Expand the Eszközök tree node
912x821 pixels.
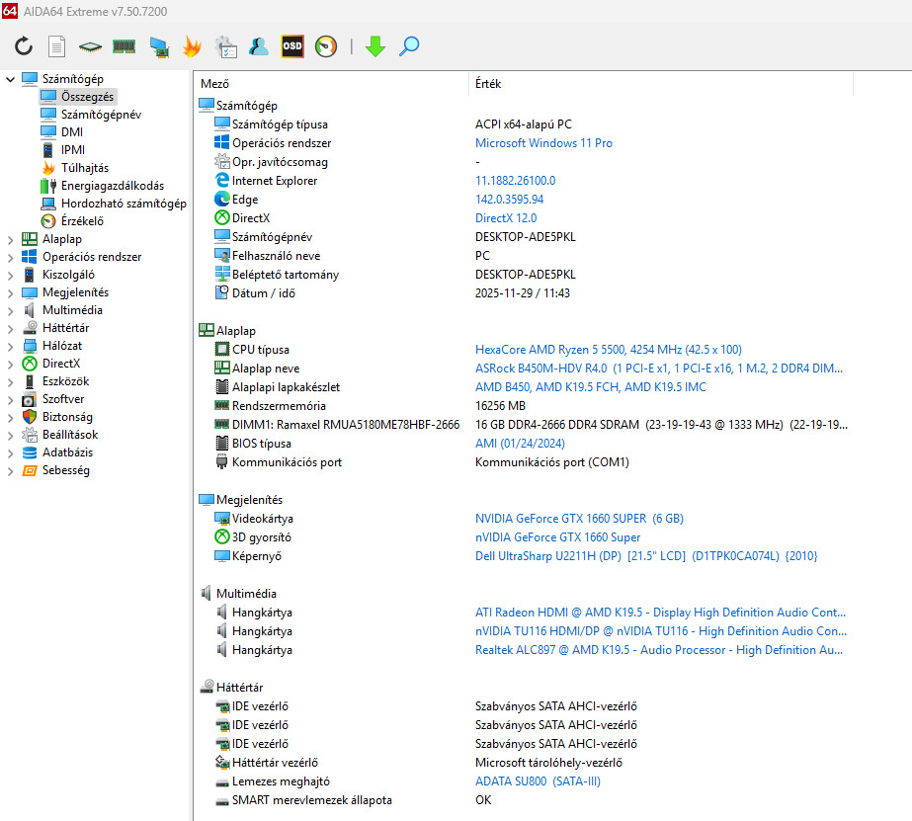tap(10, 382)
